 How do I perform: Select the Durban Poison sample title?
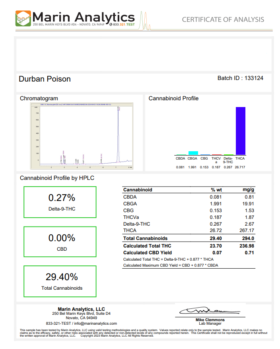pos(45,79)
